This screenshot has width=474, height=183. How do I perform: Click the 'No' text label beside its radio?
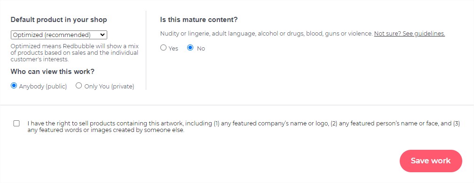[x=201, y=49]
